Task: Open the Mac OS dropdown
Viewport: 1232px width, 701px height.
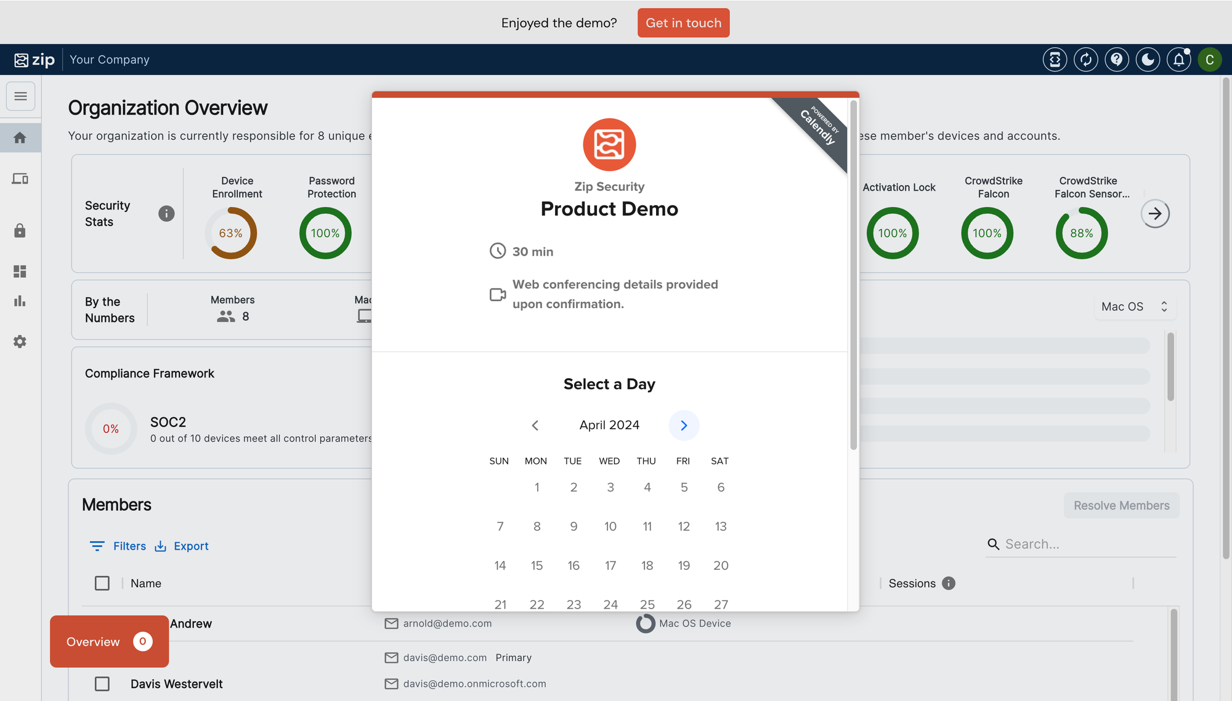Action: coord(1135,307)
